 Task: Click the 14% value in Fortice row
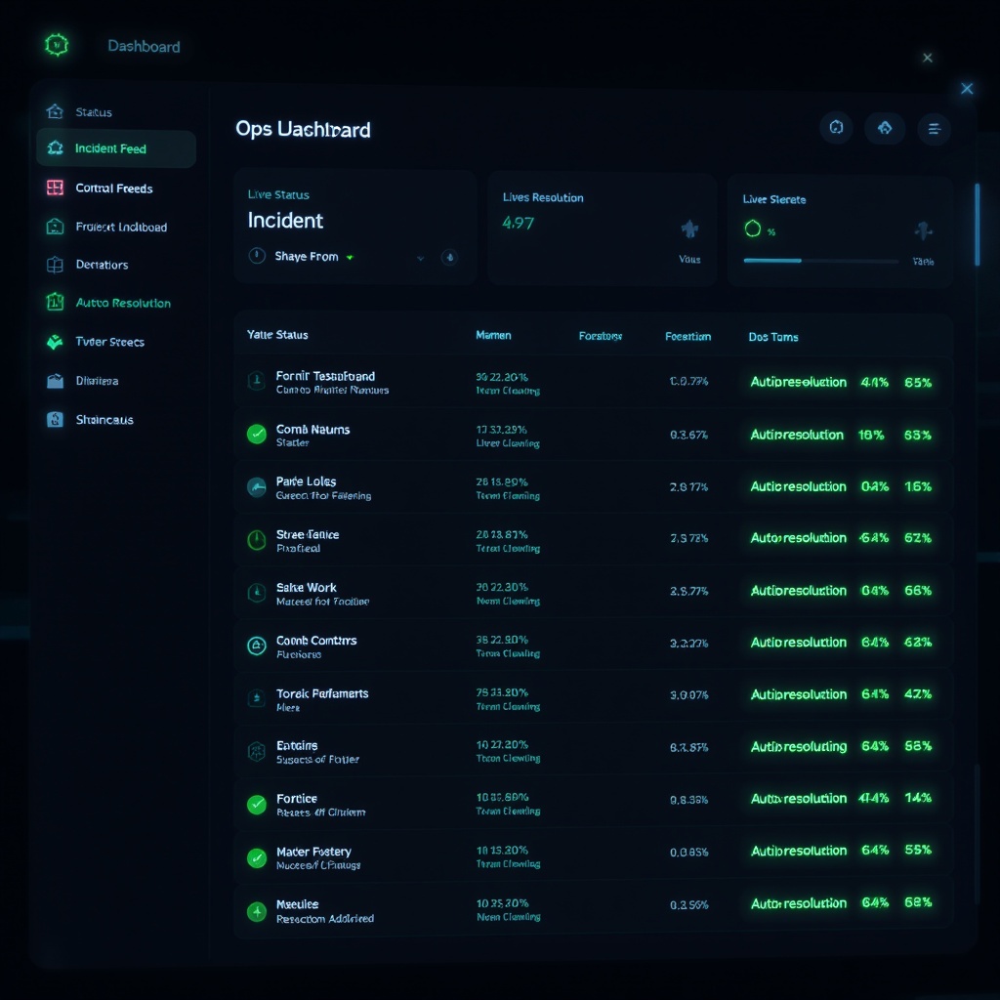(918, 798)
